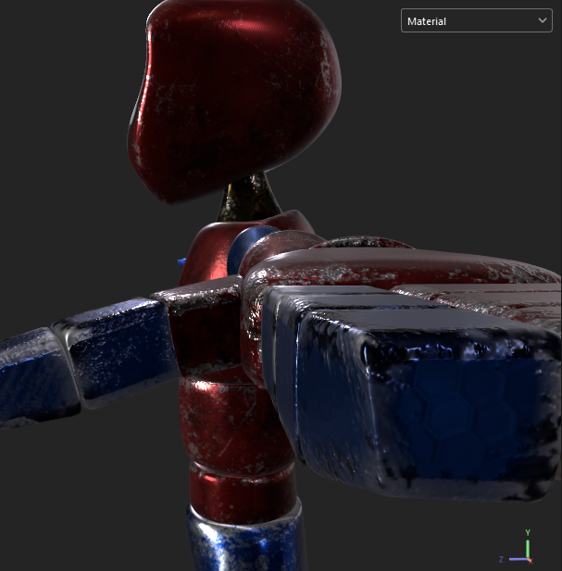Click the small blue spot left of chest
Screen dimensions: 562x571
pos(182,263)
